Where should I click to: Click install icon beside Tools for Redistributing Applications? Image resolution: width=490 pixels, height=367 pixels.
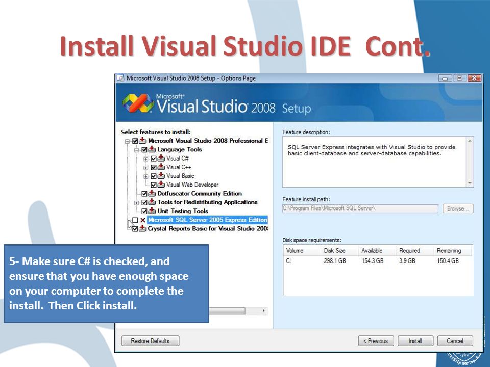(152, 202)
